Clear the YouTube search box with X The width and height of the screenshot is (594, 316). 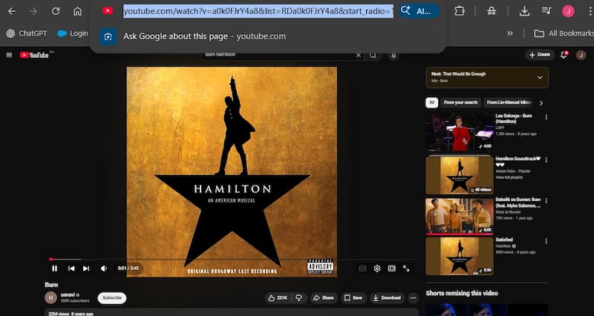tap(359, 55)
